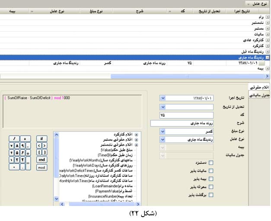Click the نوع عامل grouping header at the top right
The image size is (271, 221).
tap(257, 4)
